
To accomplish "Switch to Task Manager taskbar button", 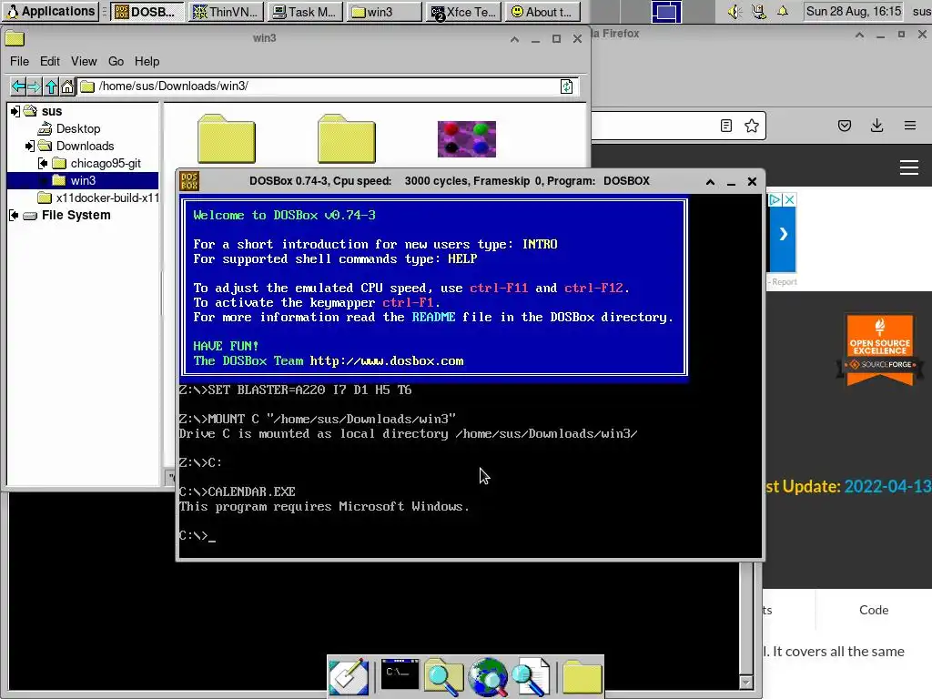I will coord(305,12).
